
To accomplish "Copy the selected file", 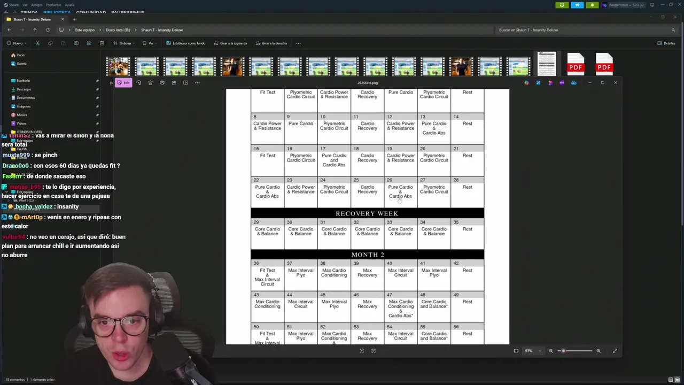I will 50,43.
